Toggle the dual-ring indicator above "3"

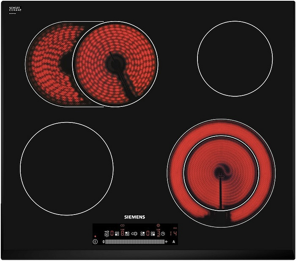coord(158,226)
